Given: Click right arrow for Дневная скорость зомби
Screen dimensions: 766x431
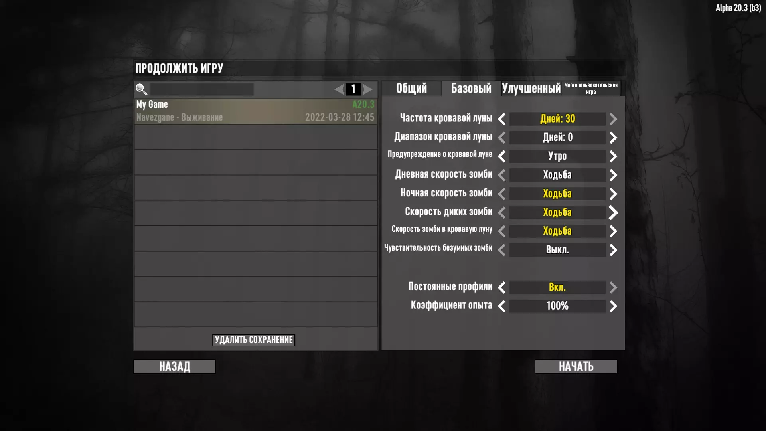Looking at the screenshot, I should point(613,175).
